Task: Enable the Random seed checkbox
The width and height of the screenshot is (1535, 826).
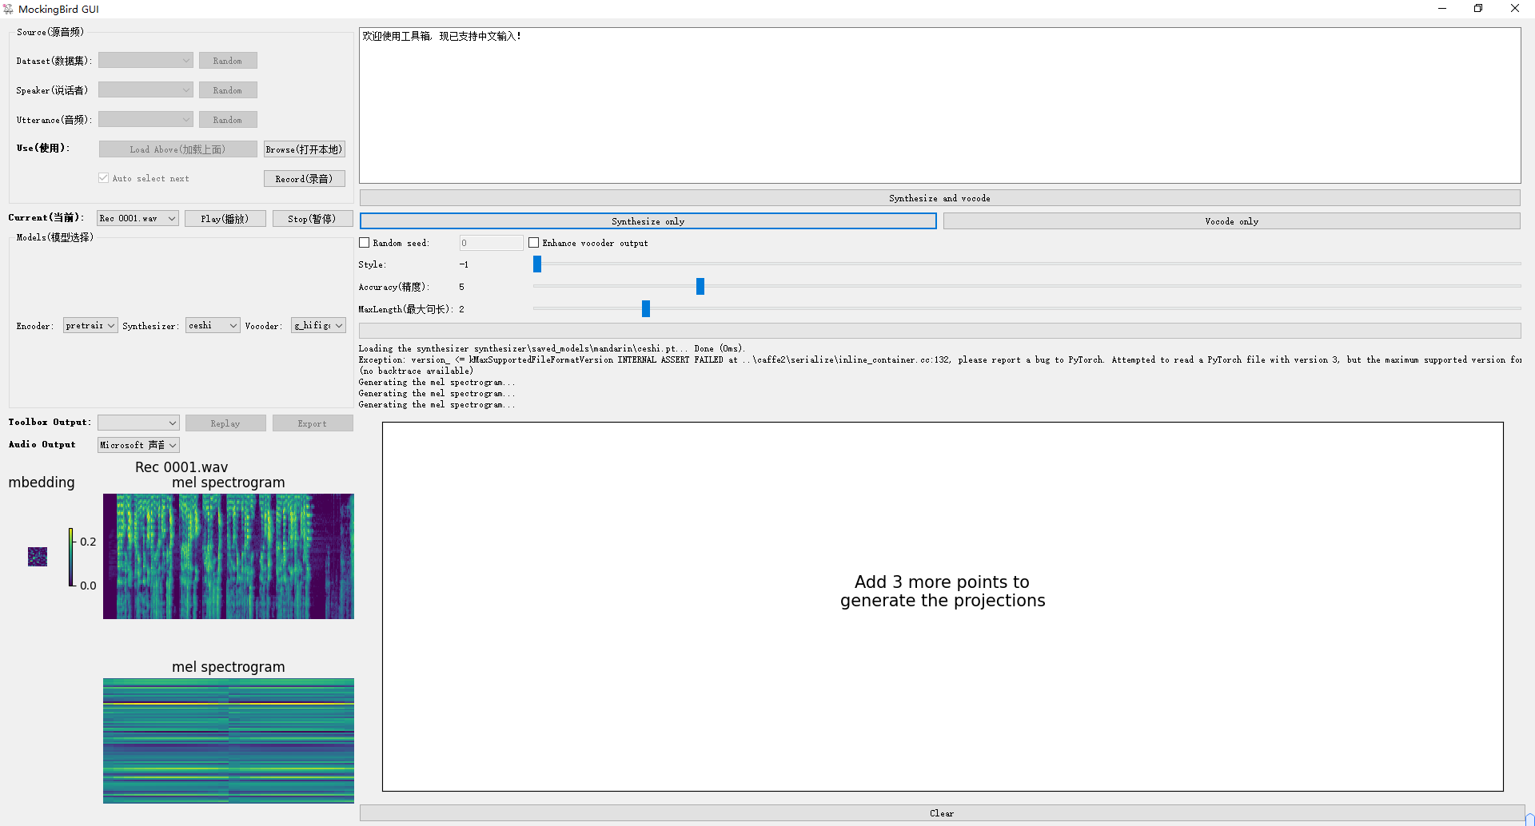Action: click(x=365, y=243)
